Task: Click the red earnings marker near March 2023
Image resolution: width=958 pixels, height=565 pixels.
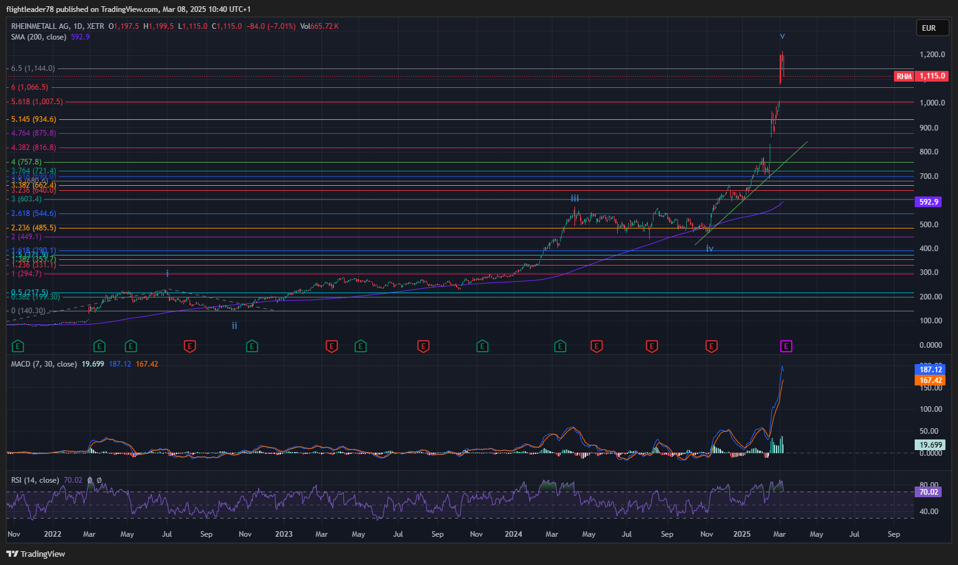Action: [331, 346]
